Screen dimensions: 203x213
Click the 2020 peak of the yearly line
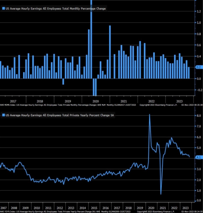pyautogui.click(x=149, y=115)
